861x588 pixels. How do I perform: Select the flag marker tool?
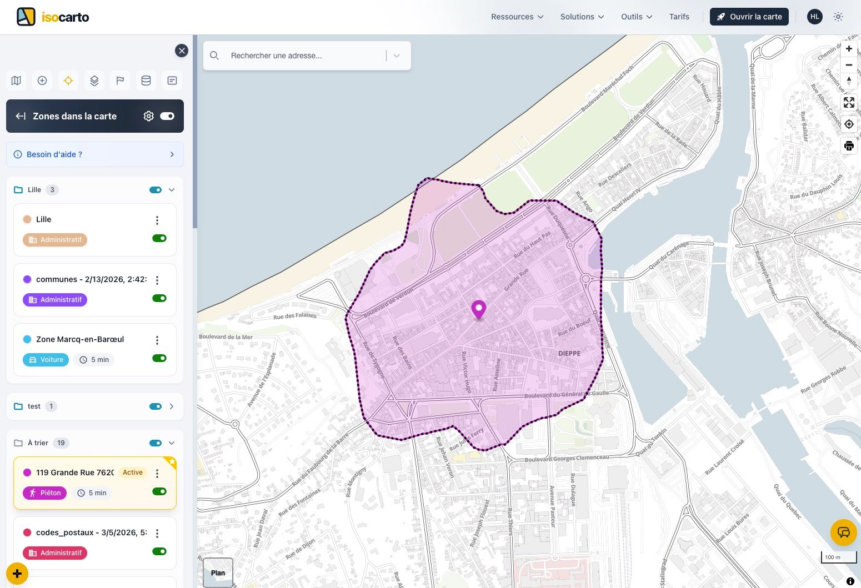[x=120, y=81]
